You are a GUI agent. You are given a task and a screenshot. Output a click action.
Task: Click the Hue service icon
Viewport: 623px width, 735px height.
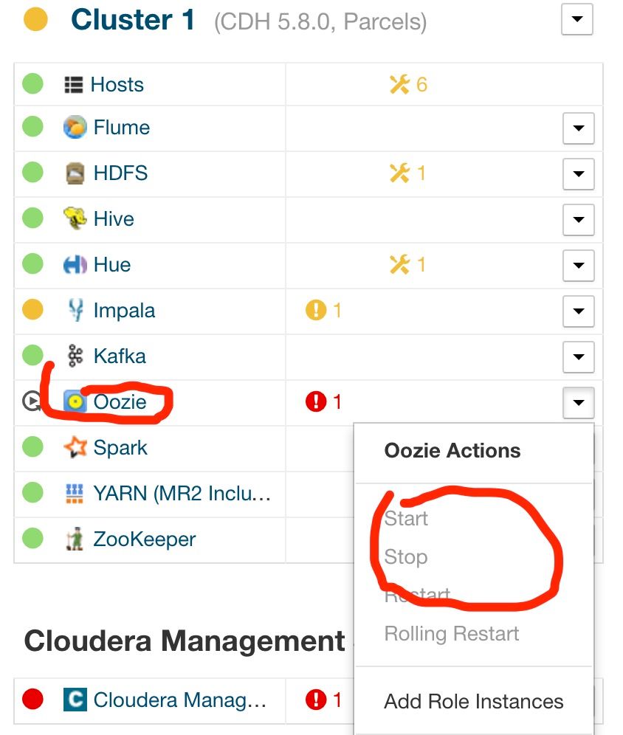coord(75,265)
